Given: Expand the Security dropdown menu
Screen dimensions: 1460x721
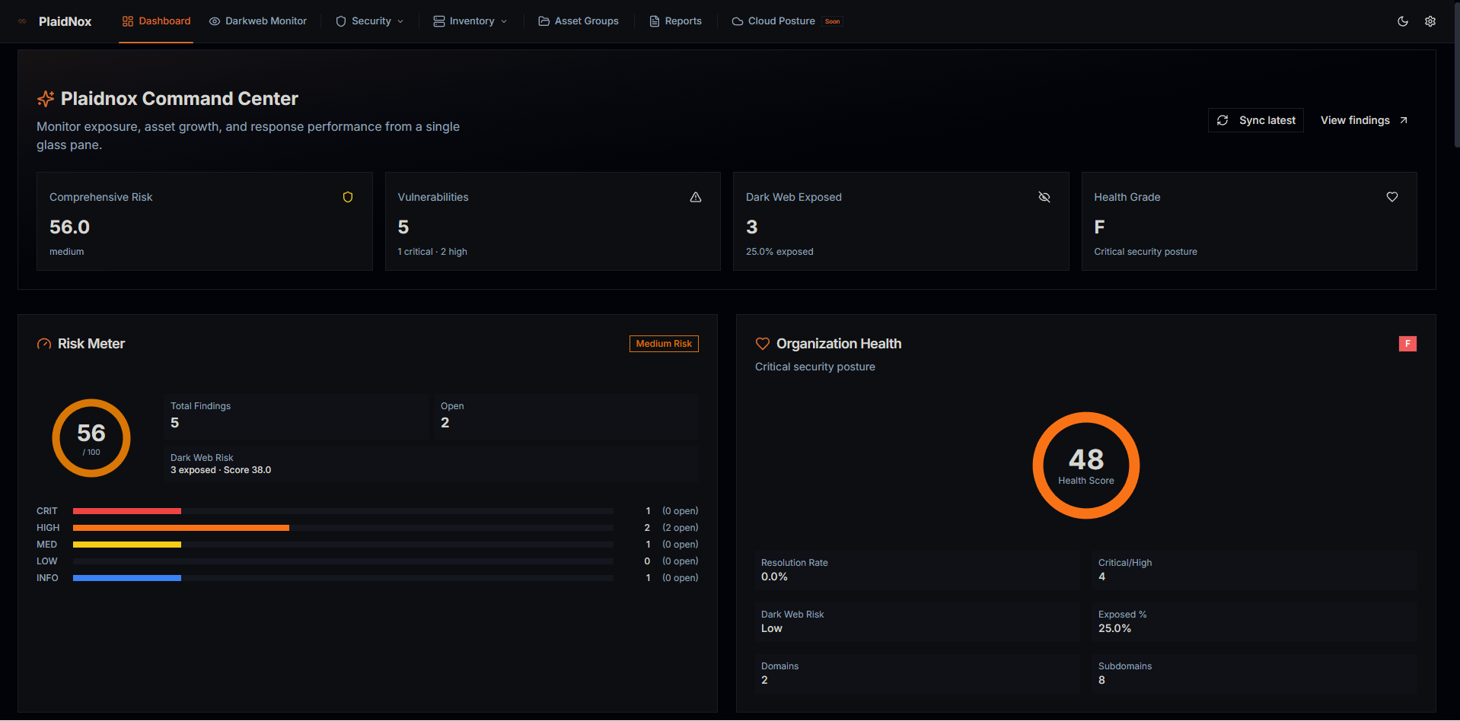Looking at the screenshot, I should point(368,21).
